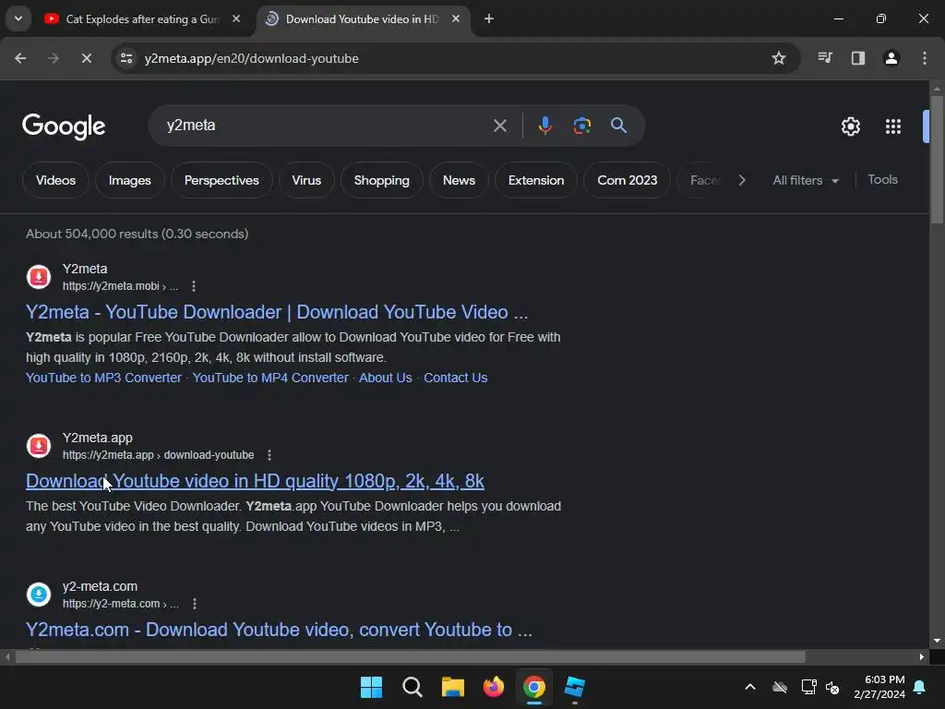Filter results by Videos
945x709 pixels.
tap(55, 180)
